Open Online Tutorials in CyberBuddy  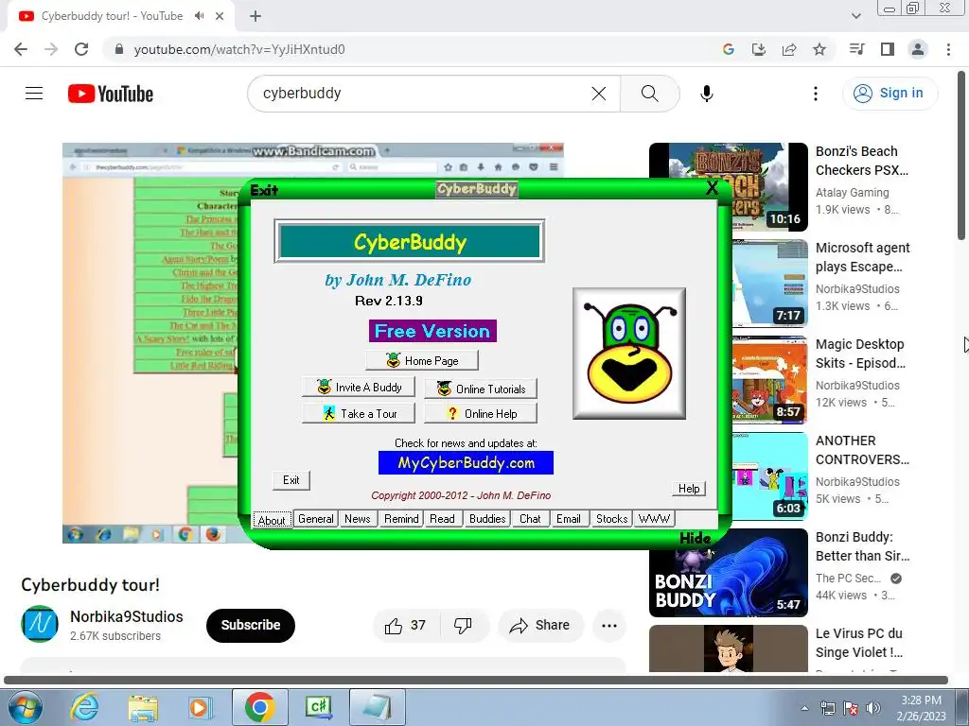click(x=481, y=389)
